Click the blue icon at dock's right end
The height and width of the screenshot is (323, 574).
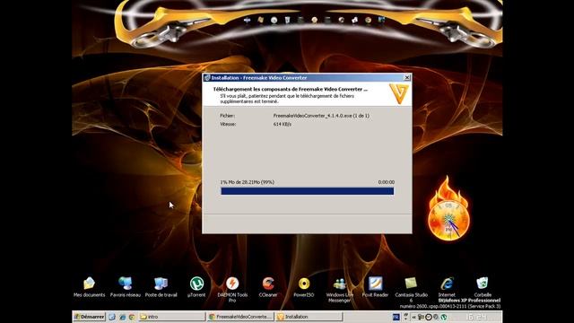point(381,20)
